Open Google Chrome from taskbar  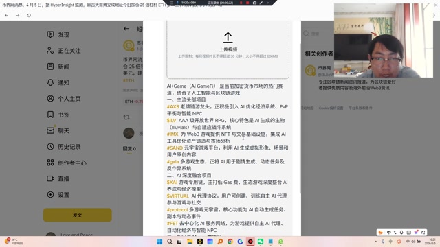coord(230,242)
